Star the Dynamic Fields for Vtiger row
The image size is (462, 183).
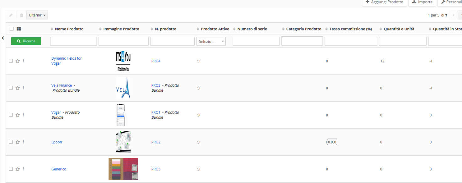tap(18, 61)
